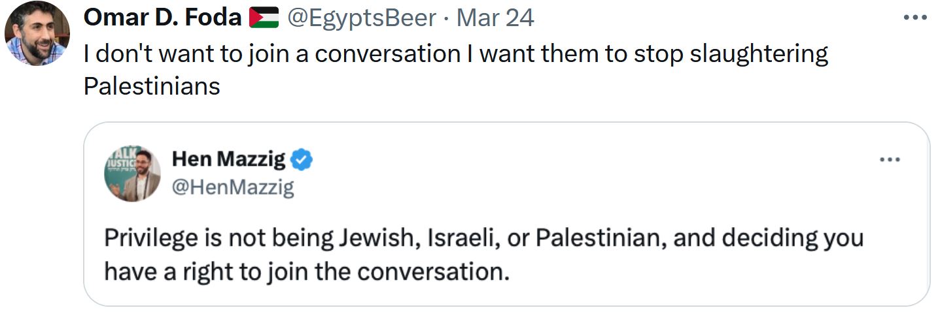Viewport: 940px width, 312px height.
Task: Click the Hen Mazzig display name
Action: 229,159
